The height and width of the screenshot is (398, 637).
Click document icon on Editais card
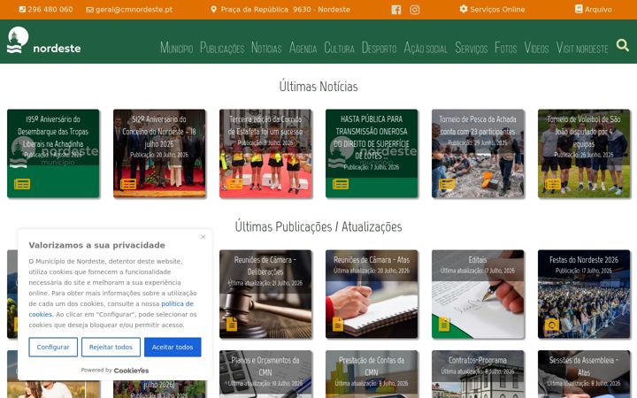[444, 324]
